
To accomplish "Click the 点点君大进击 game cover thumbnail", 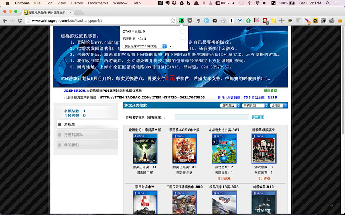I will (224, 149).
